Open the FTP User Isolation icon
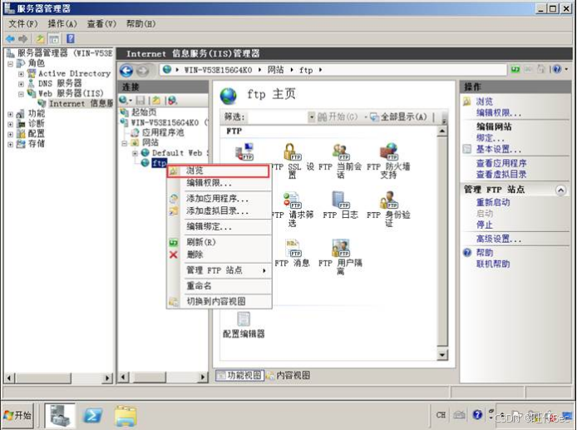Image resolution: width=577 pixels, height=430 pixels. [340, 257]
